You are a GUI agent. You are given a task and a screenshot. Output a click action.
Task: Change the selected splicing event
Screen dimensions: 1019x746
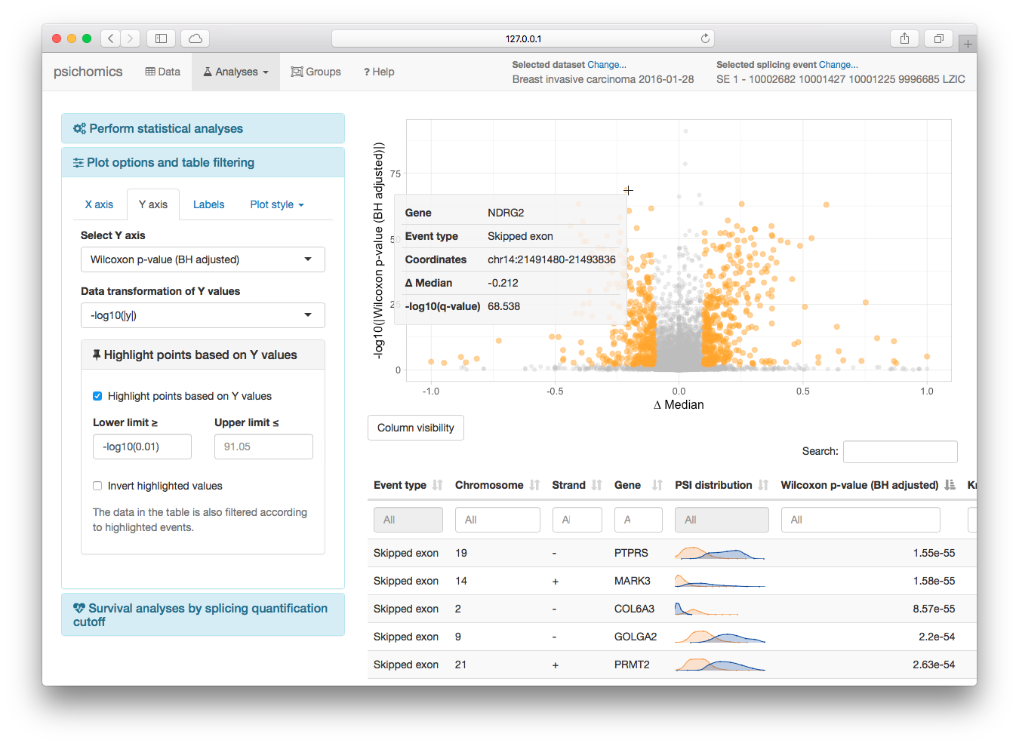[839, 65]
